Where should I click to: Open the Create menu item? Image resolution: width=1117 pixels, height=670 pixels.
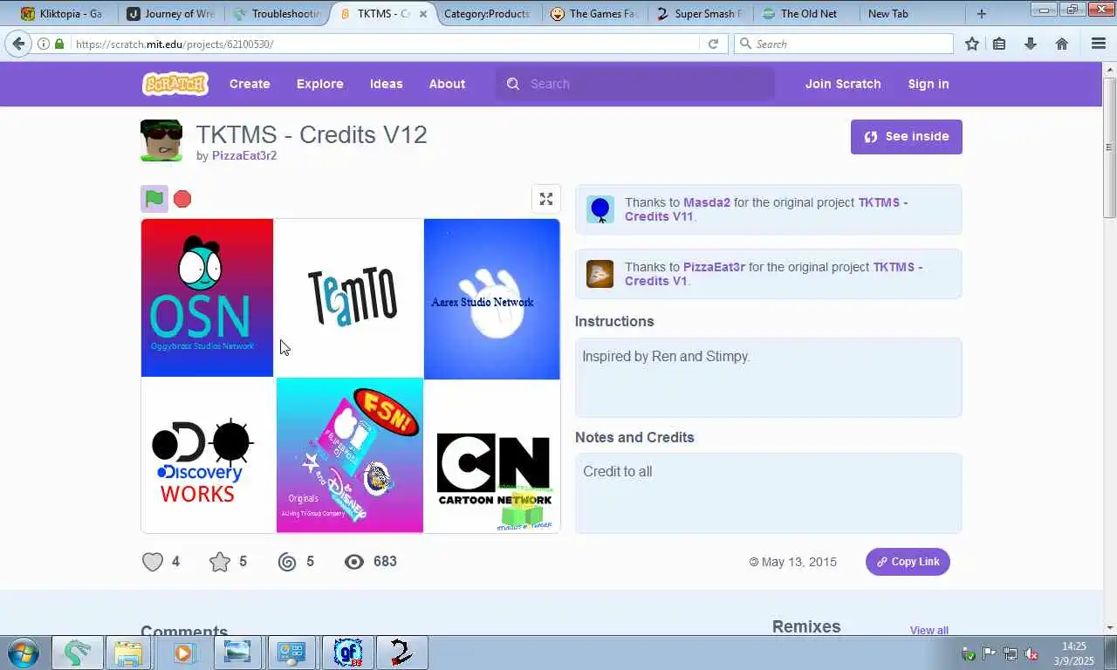tap(250, 84)
